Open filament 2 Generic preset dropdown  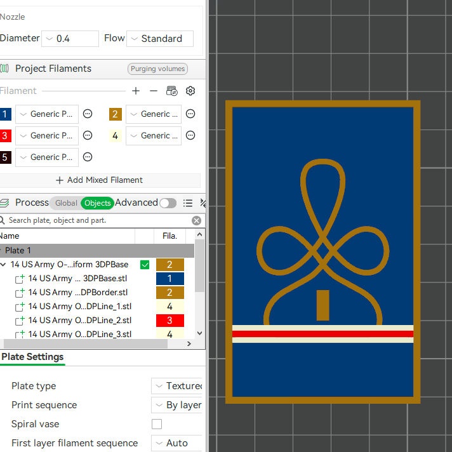click(x=154, y=114)
